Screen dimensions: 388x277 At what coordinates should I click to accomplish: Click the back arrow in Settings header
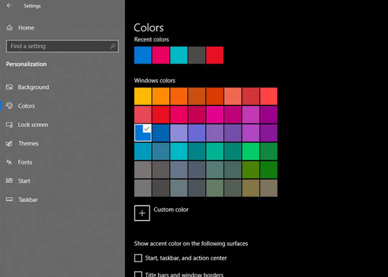(9, 6)
